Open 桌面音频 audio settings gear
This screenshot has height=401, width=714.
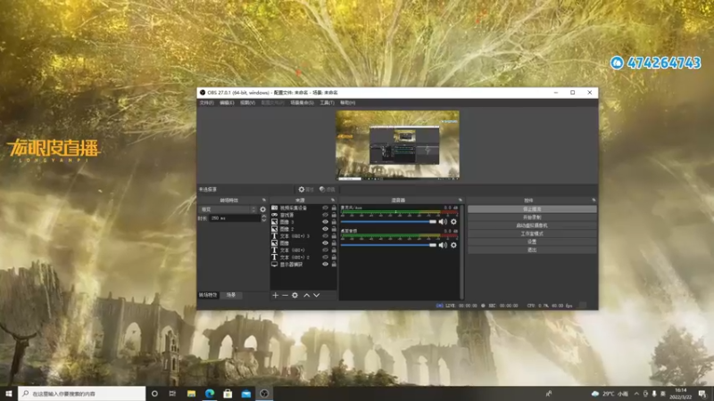coord(453,245)
